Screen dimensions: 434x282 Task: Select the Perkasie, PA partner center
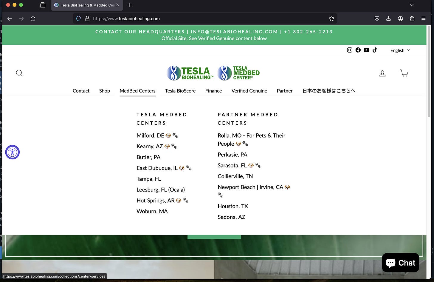(232, 155)
